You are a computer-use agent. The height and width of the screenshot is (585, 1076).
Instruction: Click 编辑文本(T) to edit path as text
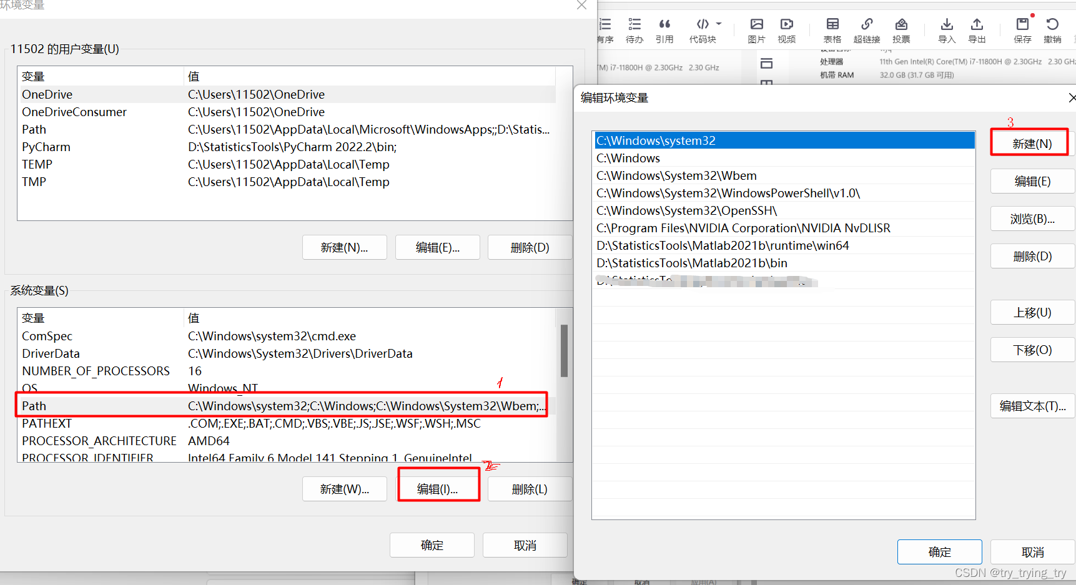(1032, 406)
